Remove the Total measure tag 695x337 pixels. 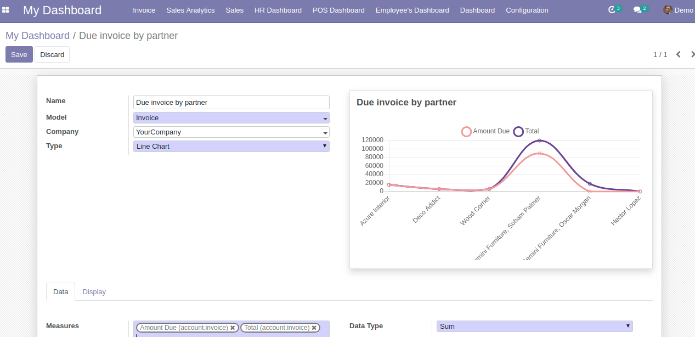[314, 328]
